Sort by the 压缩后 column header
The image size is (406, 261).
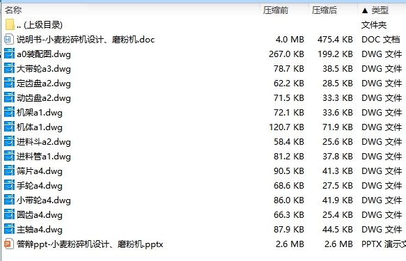(x=325, y=10)
